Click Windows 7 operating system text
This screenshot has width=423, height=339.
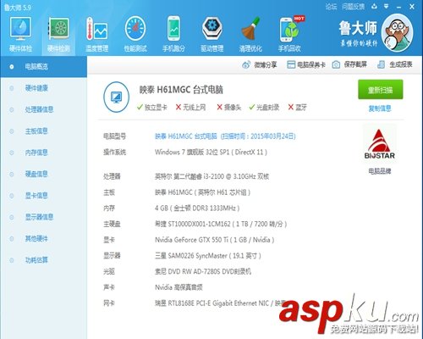pyautogui.click(x=211, y=153)
